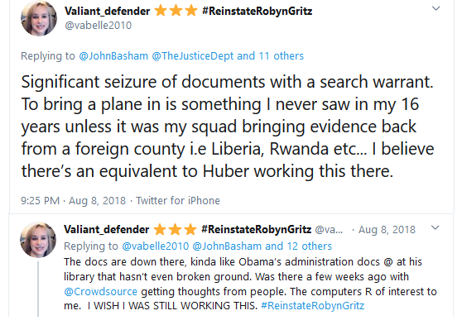Expand the reply tweet's chevron options menu

pyautogui.click(x=435, y=227)
